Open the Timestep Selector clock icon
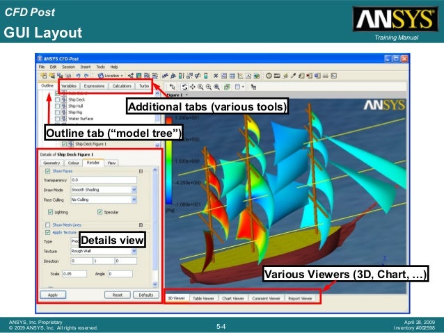Viewport: 444px width, 333px height. click(269, 76)
